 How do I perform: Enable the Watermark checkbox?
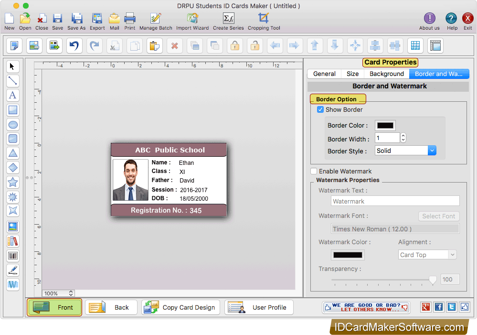pyautogui.click(x=314, y=171)
